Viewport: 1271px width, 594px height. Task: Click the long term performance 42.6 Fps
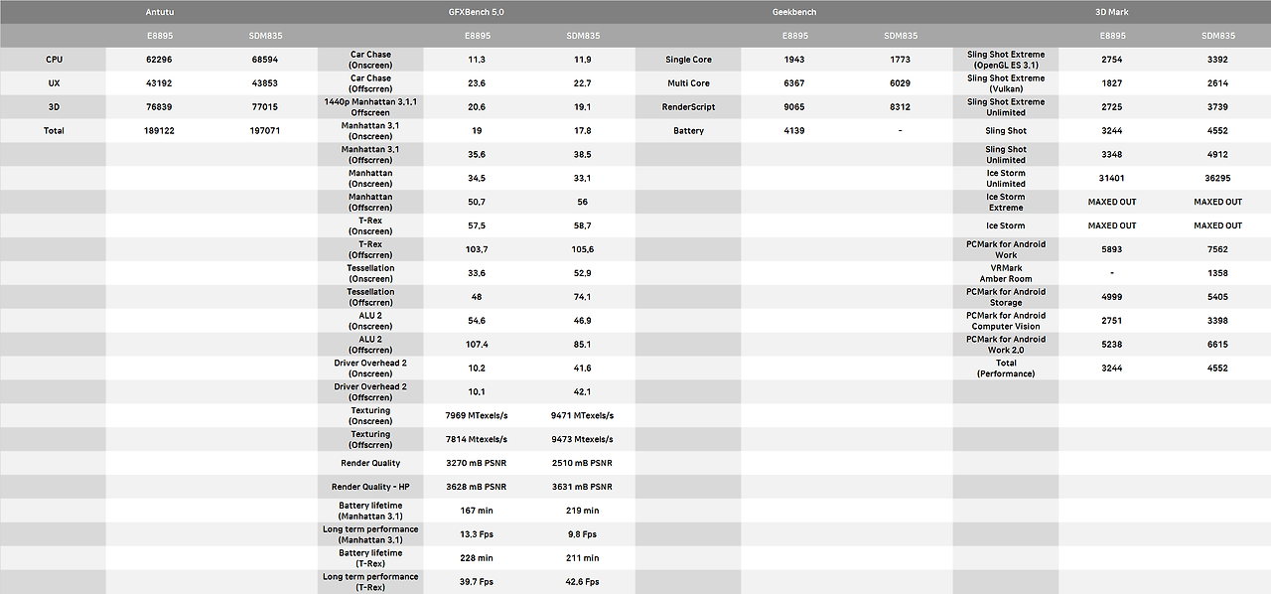pyautogui.click(x=582, y=582)
